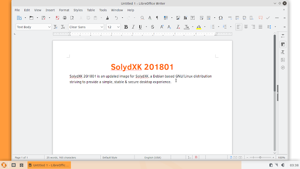Click Untitled 1 LibreOffice taskbar button
300x169 pixels.
(x=49, y=165)
